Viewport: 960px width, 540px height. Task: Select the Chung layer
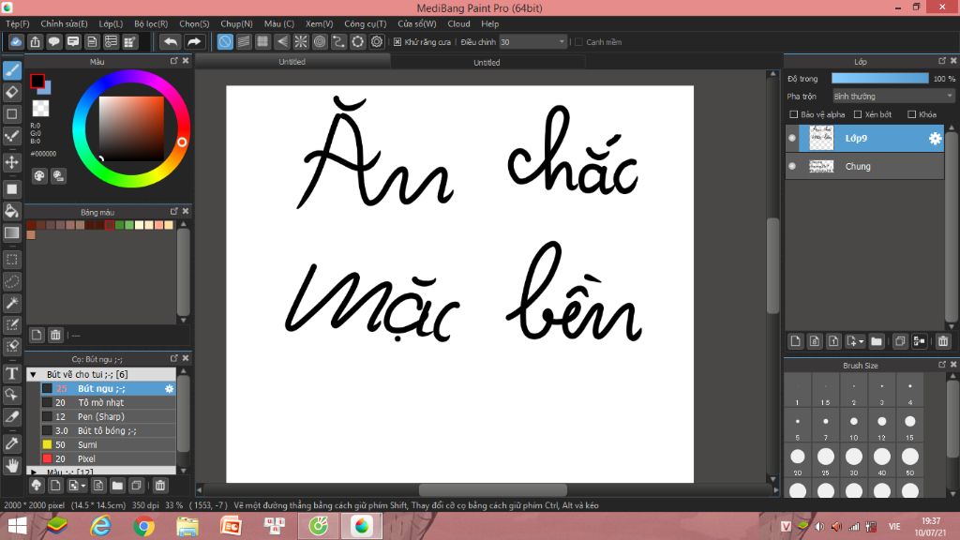pos(864,166)
